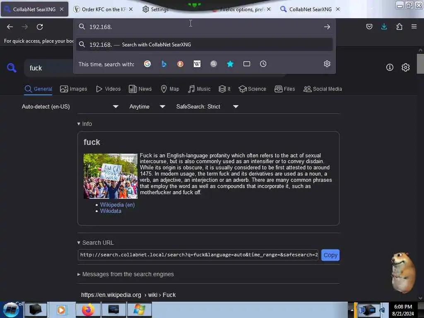The image size is (424, 318).
Task: Open the Pocket save icon in toolbar
Action: click(x=369, y=26)
